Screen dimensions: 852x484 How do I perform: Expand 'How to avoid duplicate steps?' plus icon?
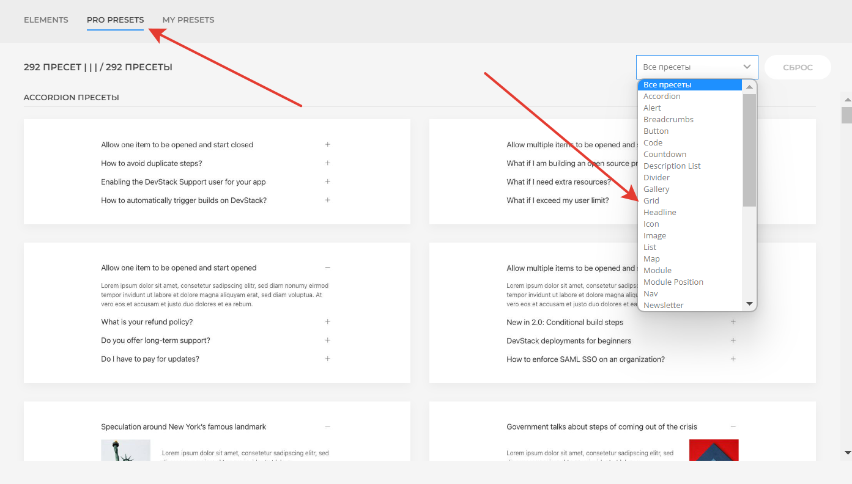point(328,163)
